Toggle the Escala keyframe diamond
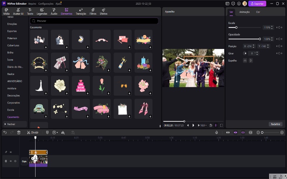Image resolution: width=287 pixels, height=179 pixels. coord(279,28)
